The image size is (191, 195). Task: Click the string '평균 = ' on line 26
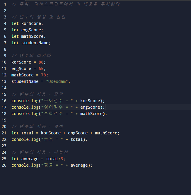coord(52,165)
